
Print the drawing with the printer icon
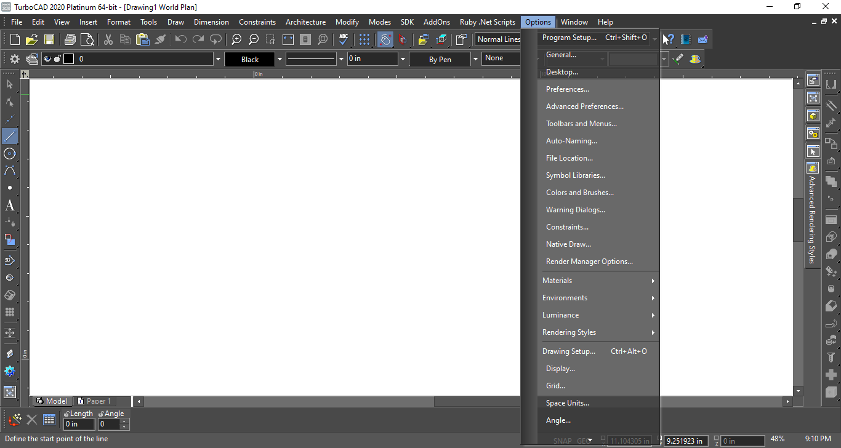(70, 39)
